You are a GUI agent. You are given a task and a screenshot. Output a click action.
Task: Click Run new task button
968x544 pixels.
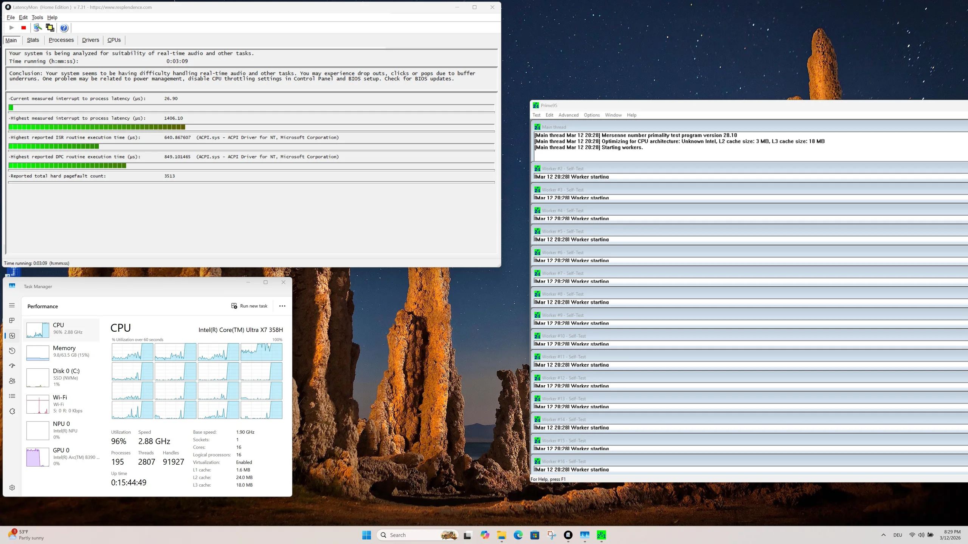click(x=250, y=306)
